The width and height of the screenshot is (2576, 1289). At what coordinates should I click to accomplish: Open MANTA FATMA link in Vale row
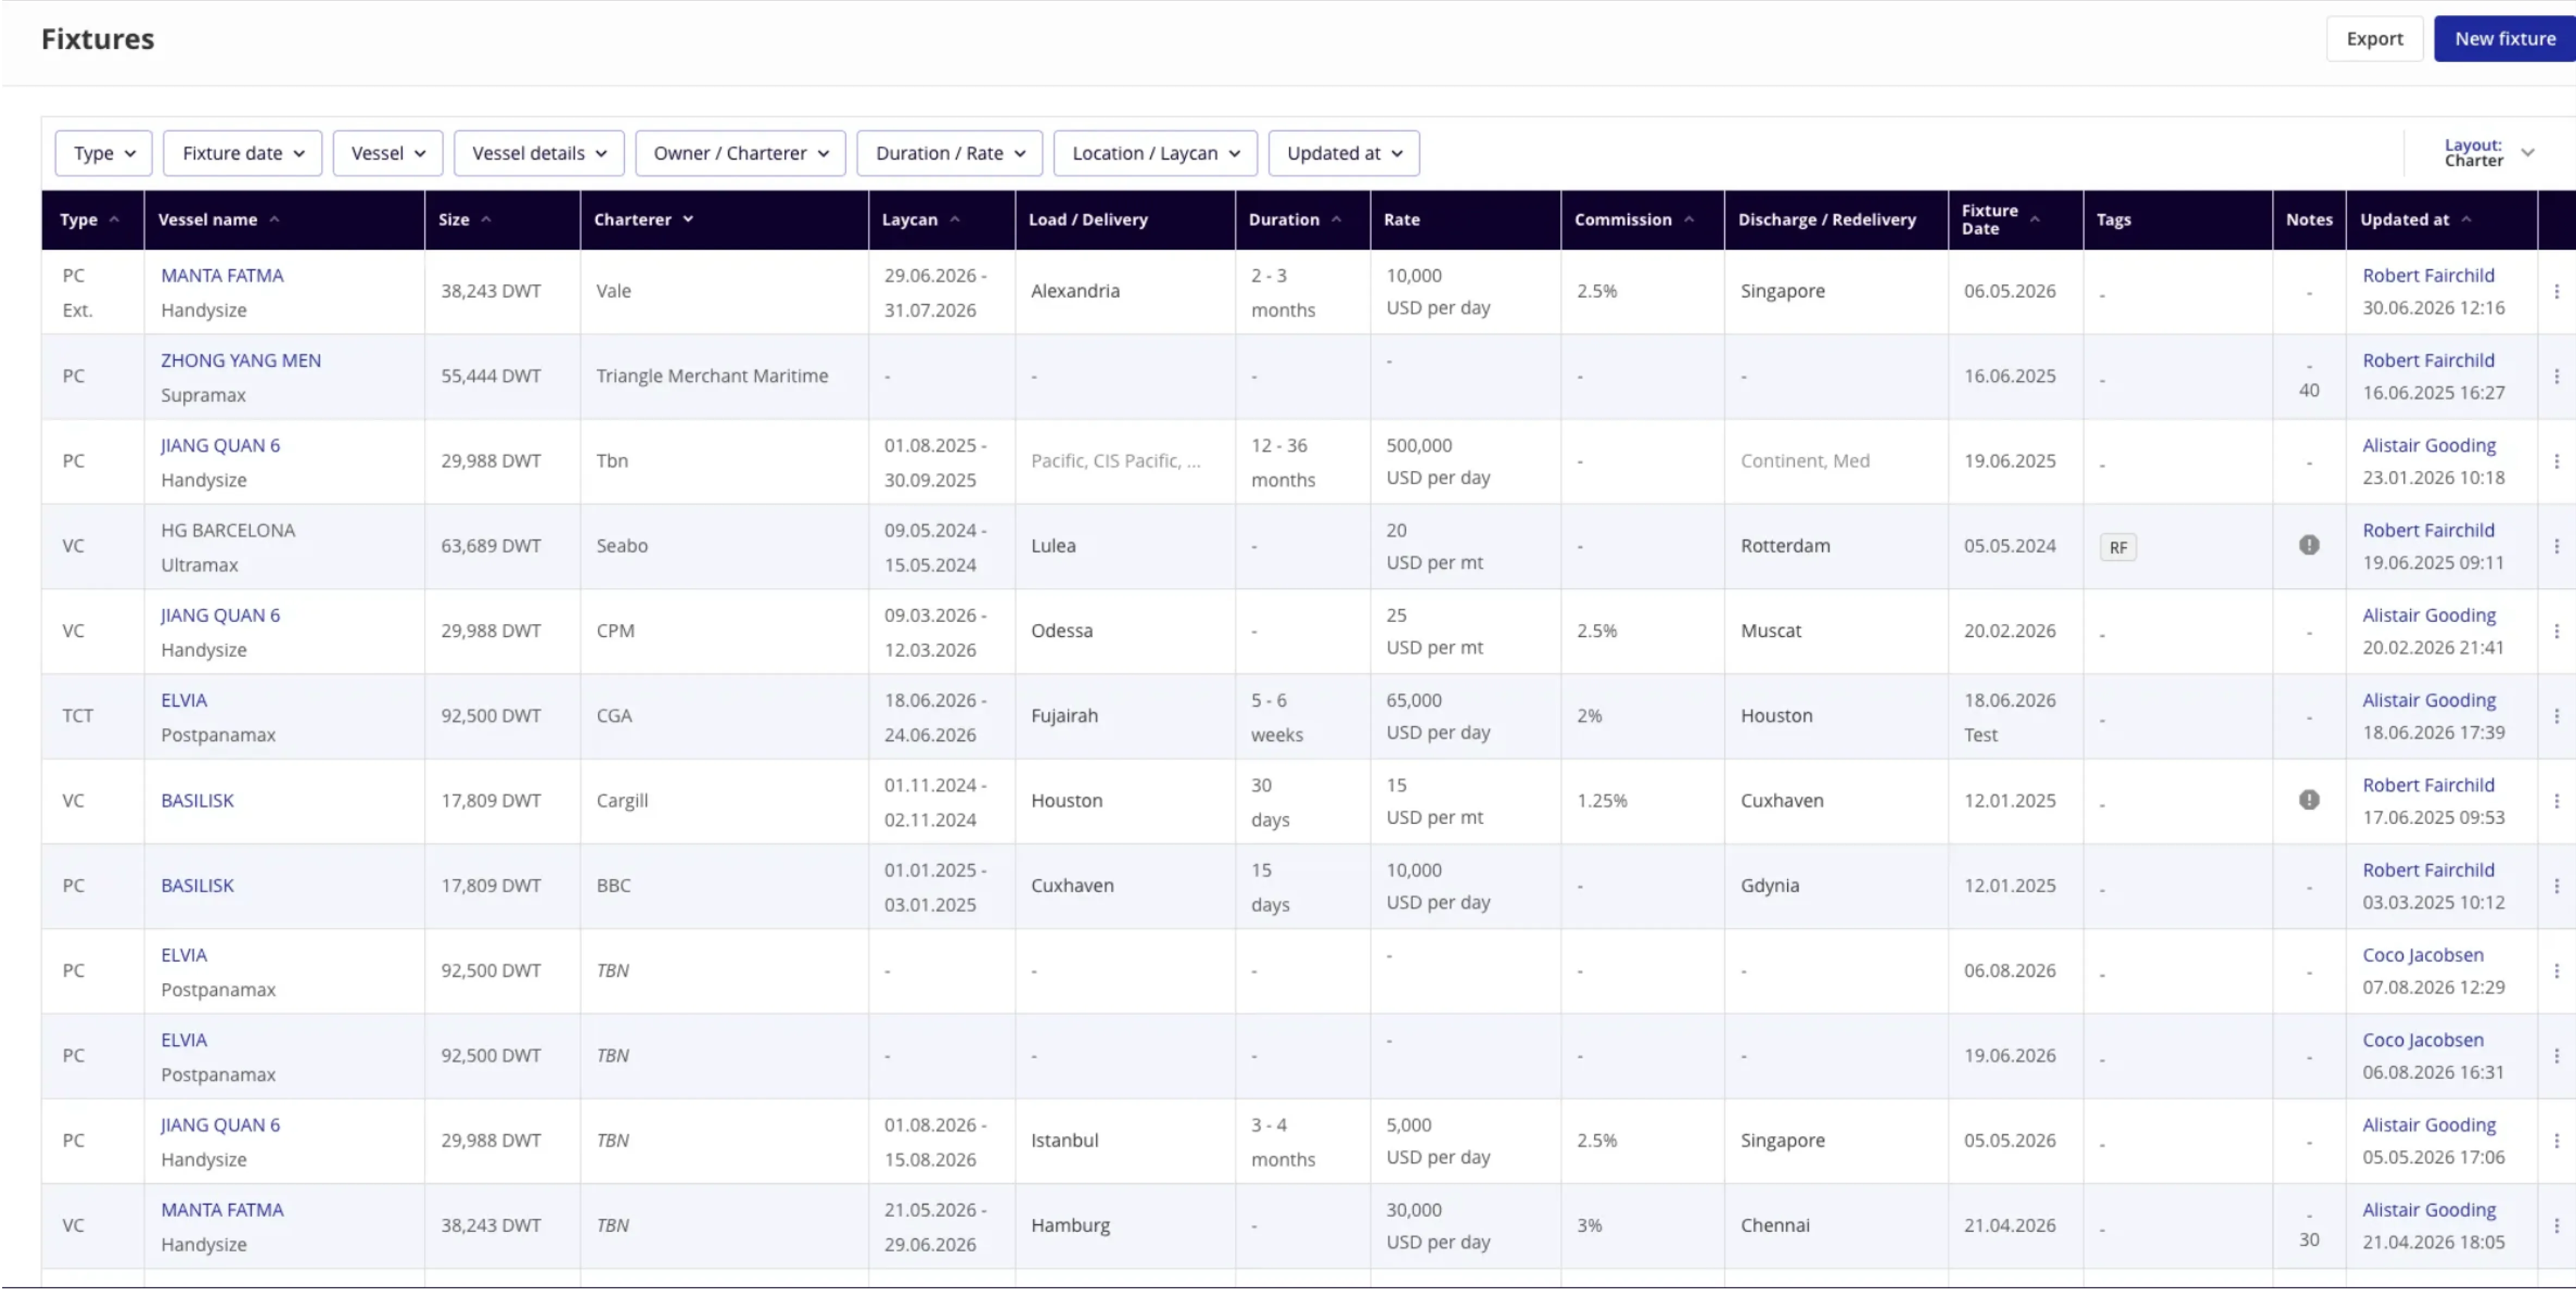coord(222,276)
